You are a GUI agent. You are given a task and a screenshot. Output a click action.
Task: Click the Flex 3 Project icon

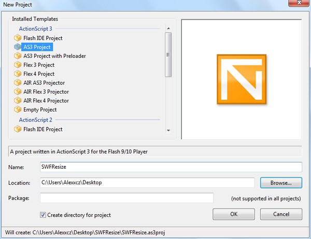18,65
